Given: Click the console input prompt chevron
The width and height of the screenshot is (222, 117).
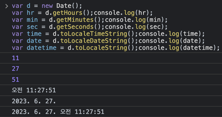Looking at the screenshot, I should pos(6,6).
